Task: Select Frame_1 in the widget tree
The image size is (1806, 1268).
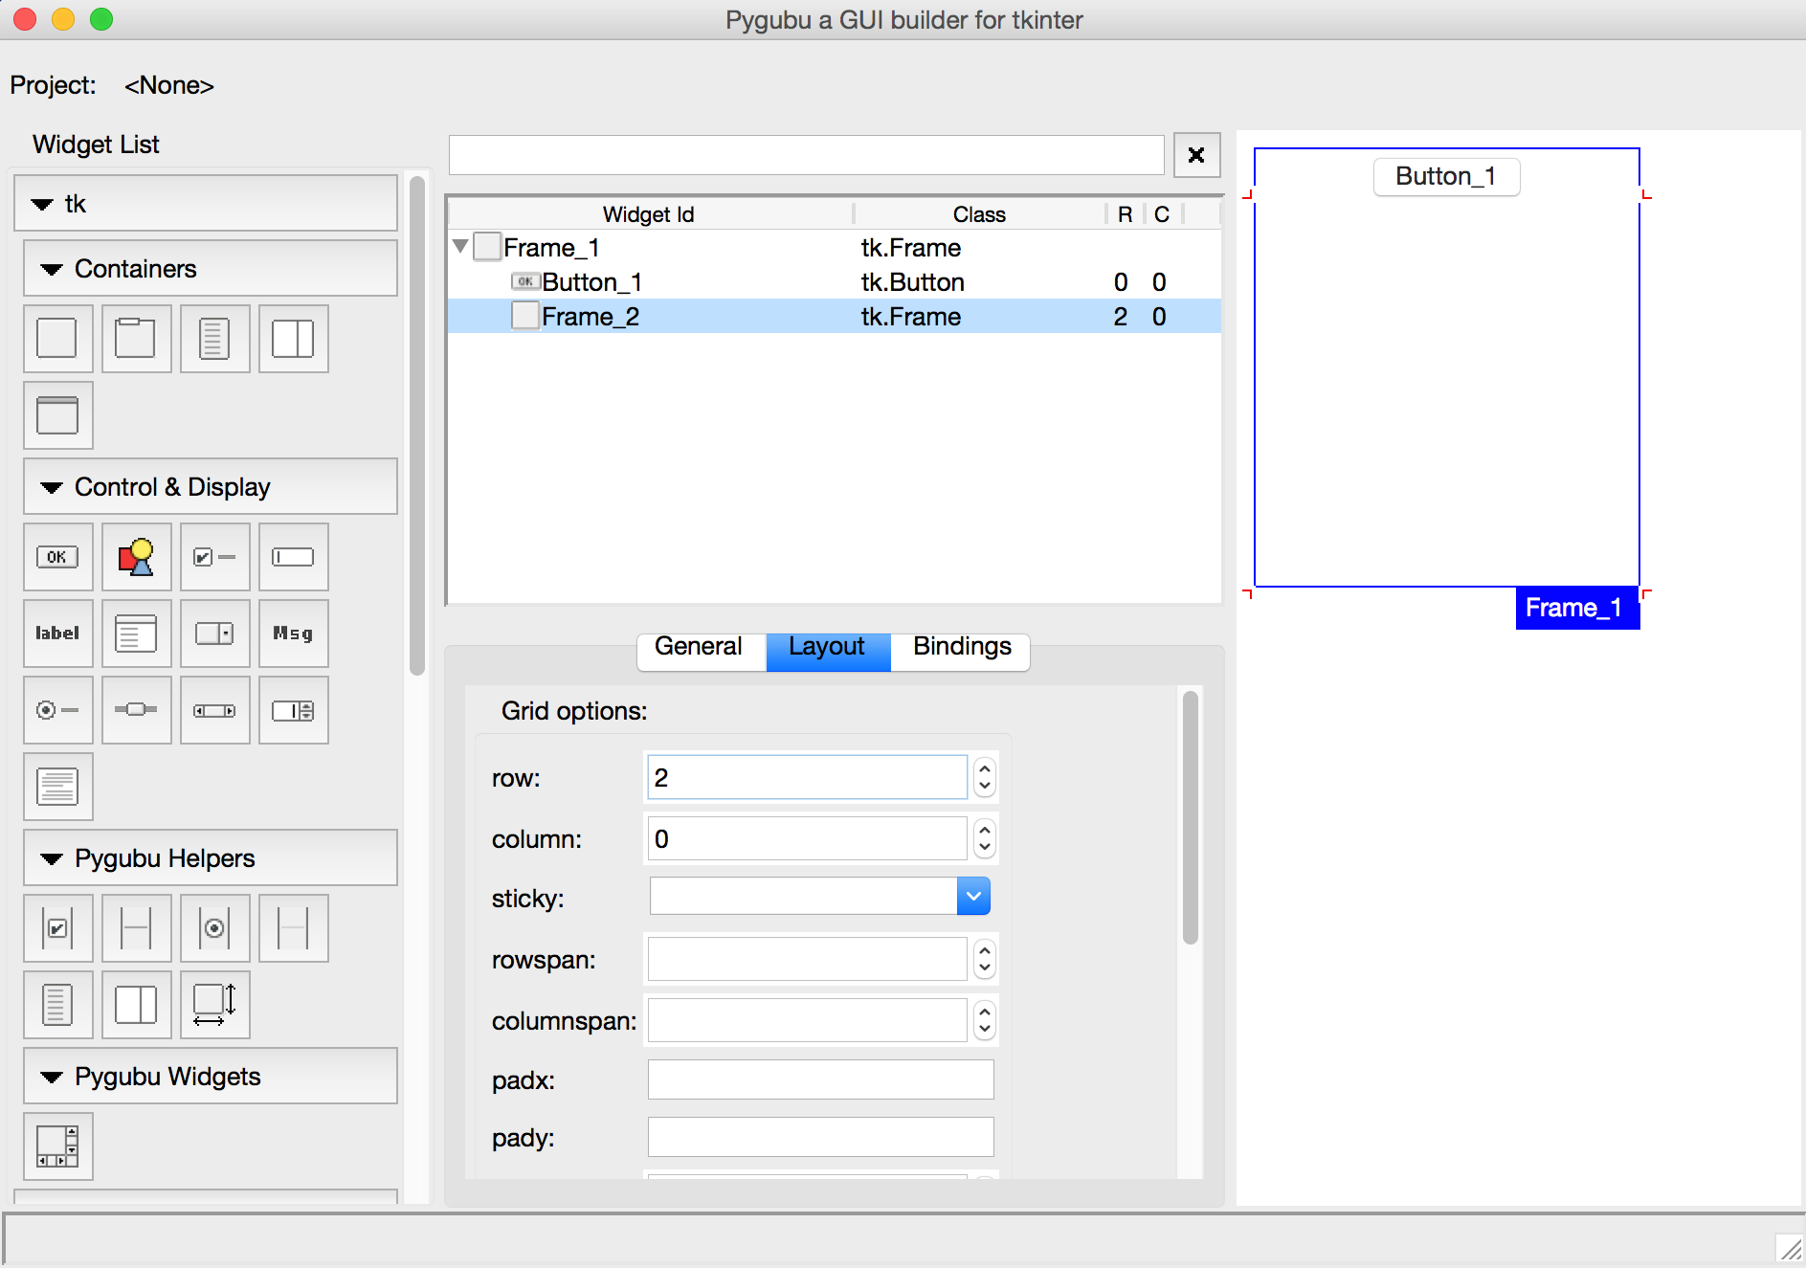Action: tap(835, 248)
